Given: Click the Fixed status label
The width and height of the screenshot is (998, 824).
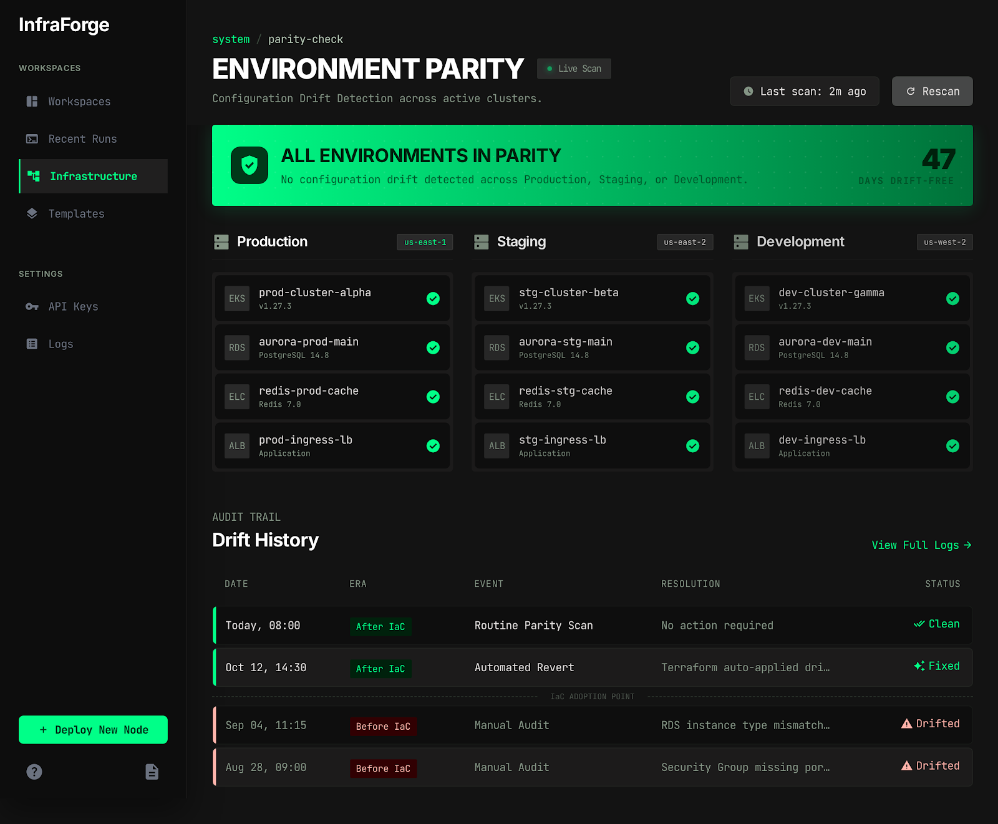Looking at the screenshot, I should tap(937, 666).
